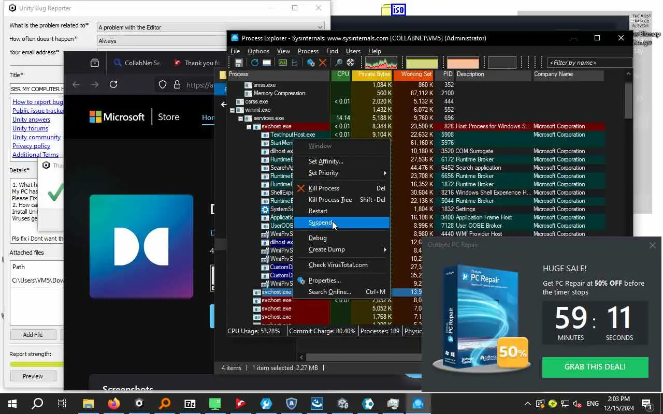
Task: Open the Options menu in Process Explorer
Action: pos(258,51)
